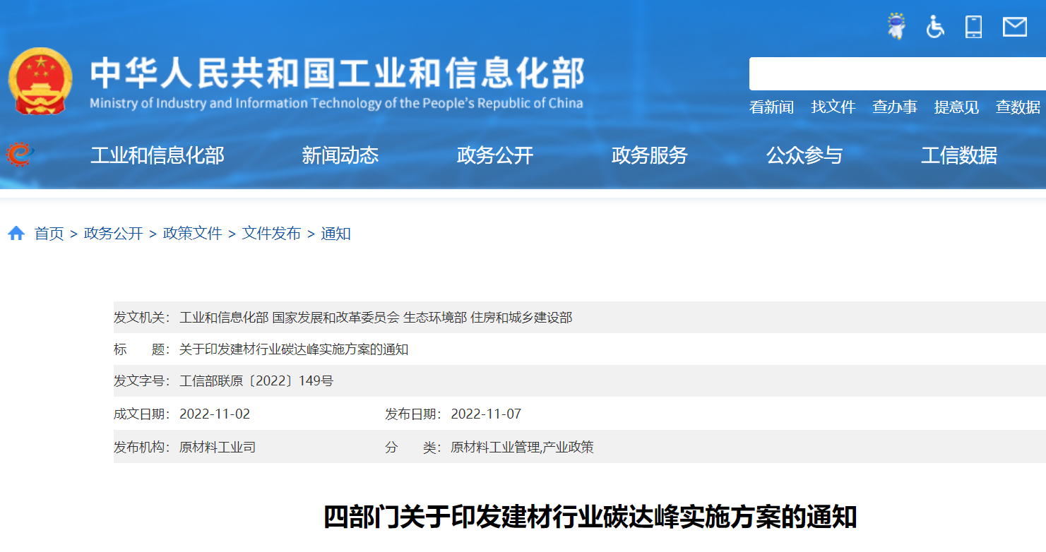Go to 政策文件 breadcrumb link
Screen dimensions: 1046x552
(x=193, y=234)
